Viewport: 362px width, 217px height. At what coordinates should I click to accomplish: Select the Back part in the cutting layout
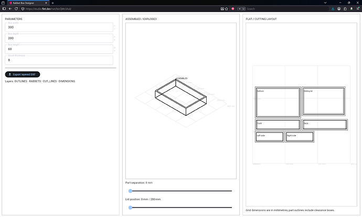[x=325, y=125]
